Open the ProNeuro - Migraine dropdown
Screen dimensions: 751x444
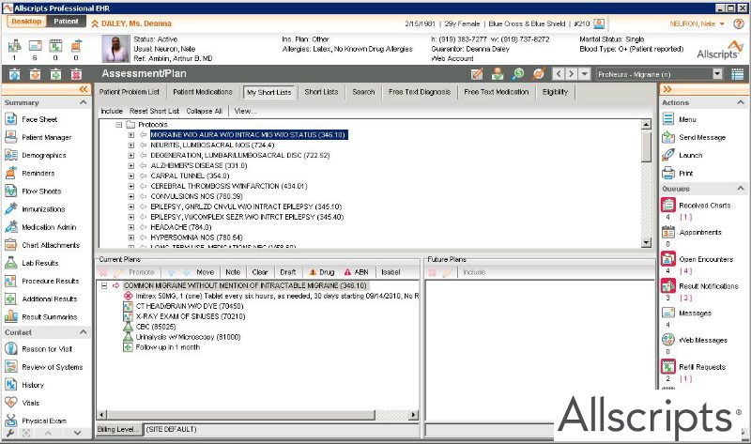[x=717, y=73]
